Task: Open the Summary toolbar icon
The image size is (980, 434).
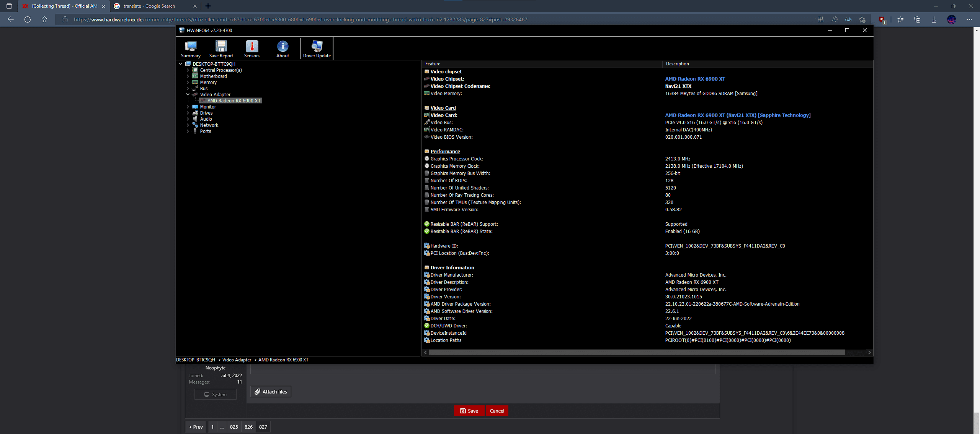Action: click(191, 49)
